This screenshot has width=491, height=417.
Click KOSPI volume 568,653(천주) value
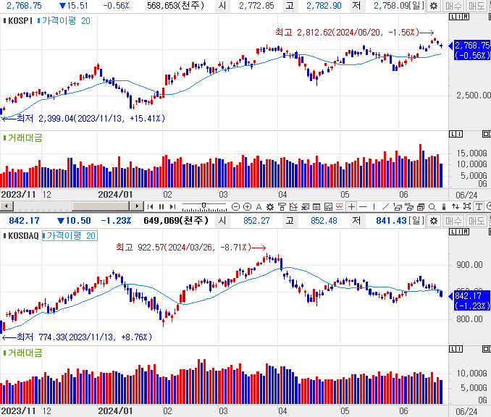tap(176, 6)
